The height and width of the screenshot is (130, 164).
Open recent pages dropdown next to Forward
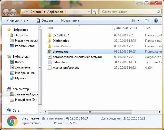pyautogui.click(x=18, y=12)
